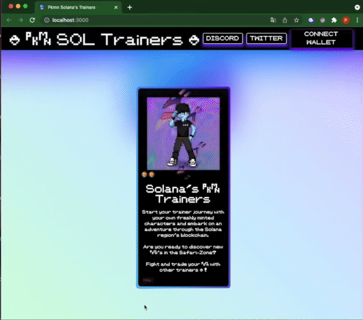Viewport: 363px width, 320px height.
Task: Open the Chrome three-dot menu
Action: tap(357, 21)
